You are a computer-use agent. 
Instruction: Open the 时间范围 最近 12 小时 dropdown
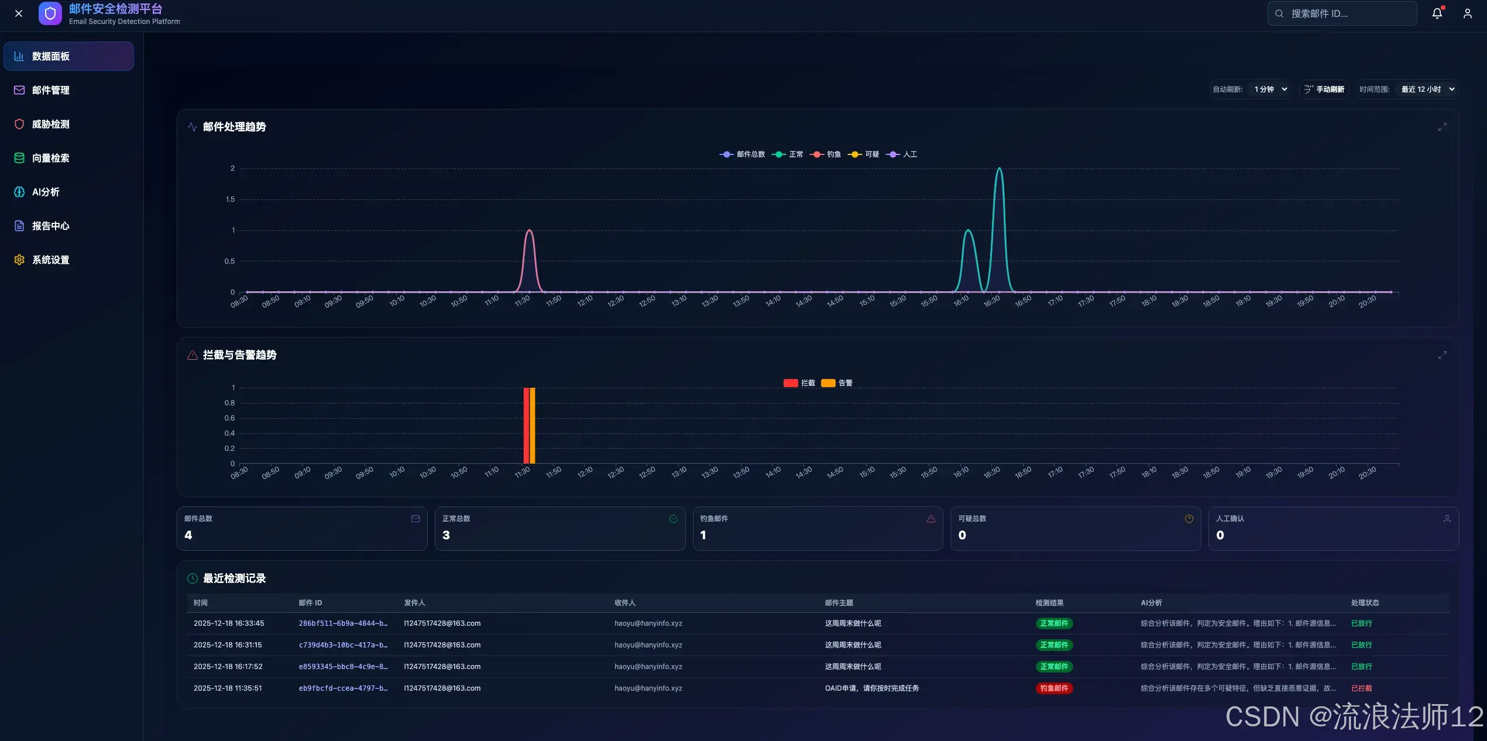tap(1427, 89)
